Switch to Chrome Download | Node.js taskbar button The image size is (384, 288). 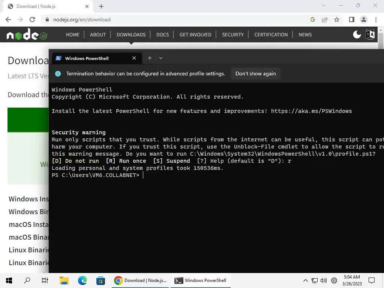point(141,280)
